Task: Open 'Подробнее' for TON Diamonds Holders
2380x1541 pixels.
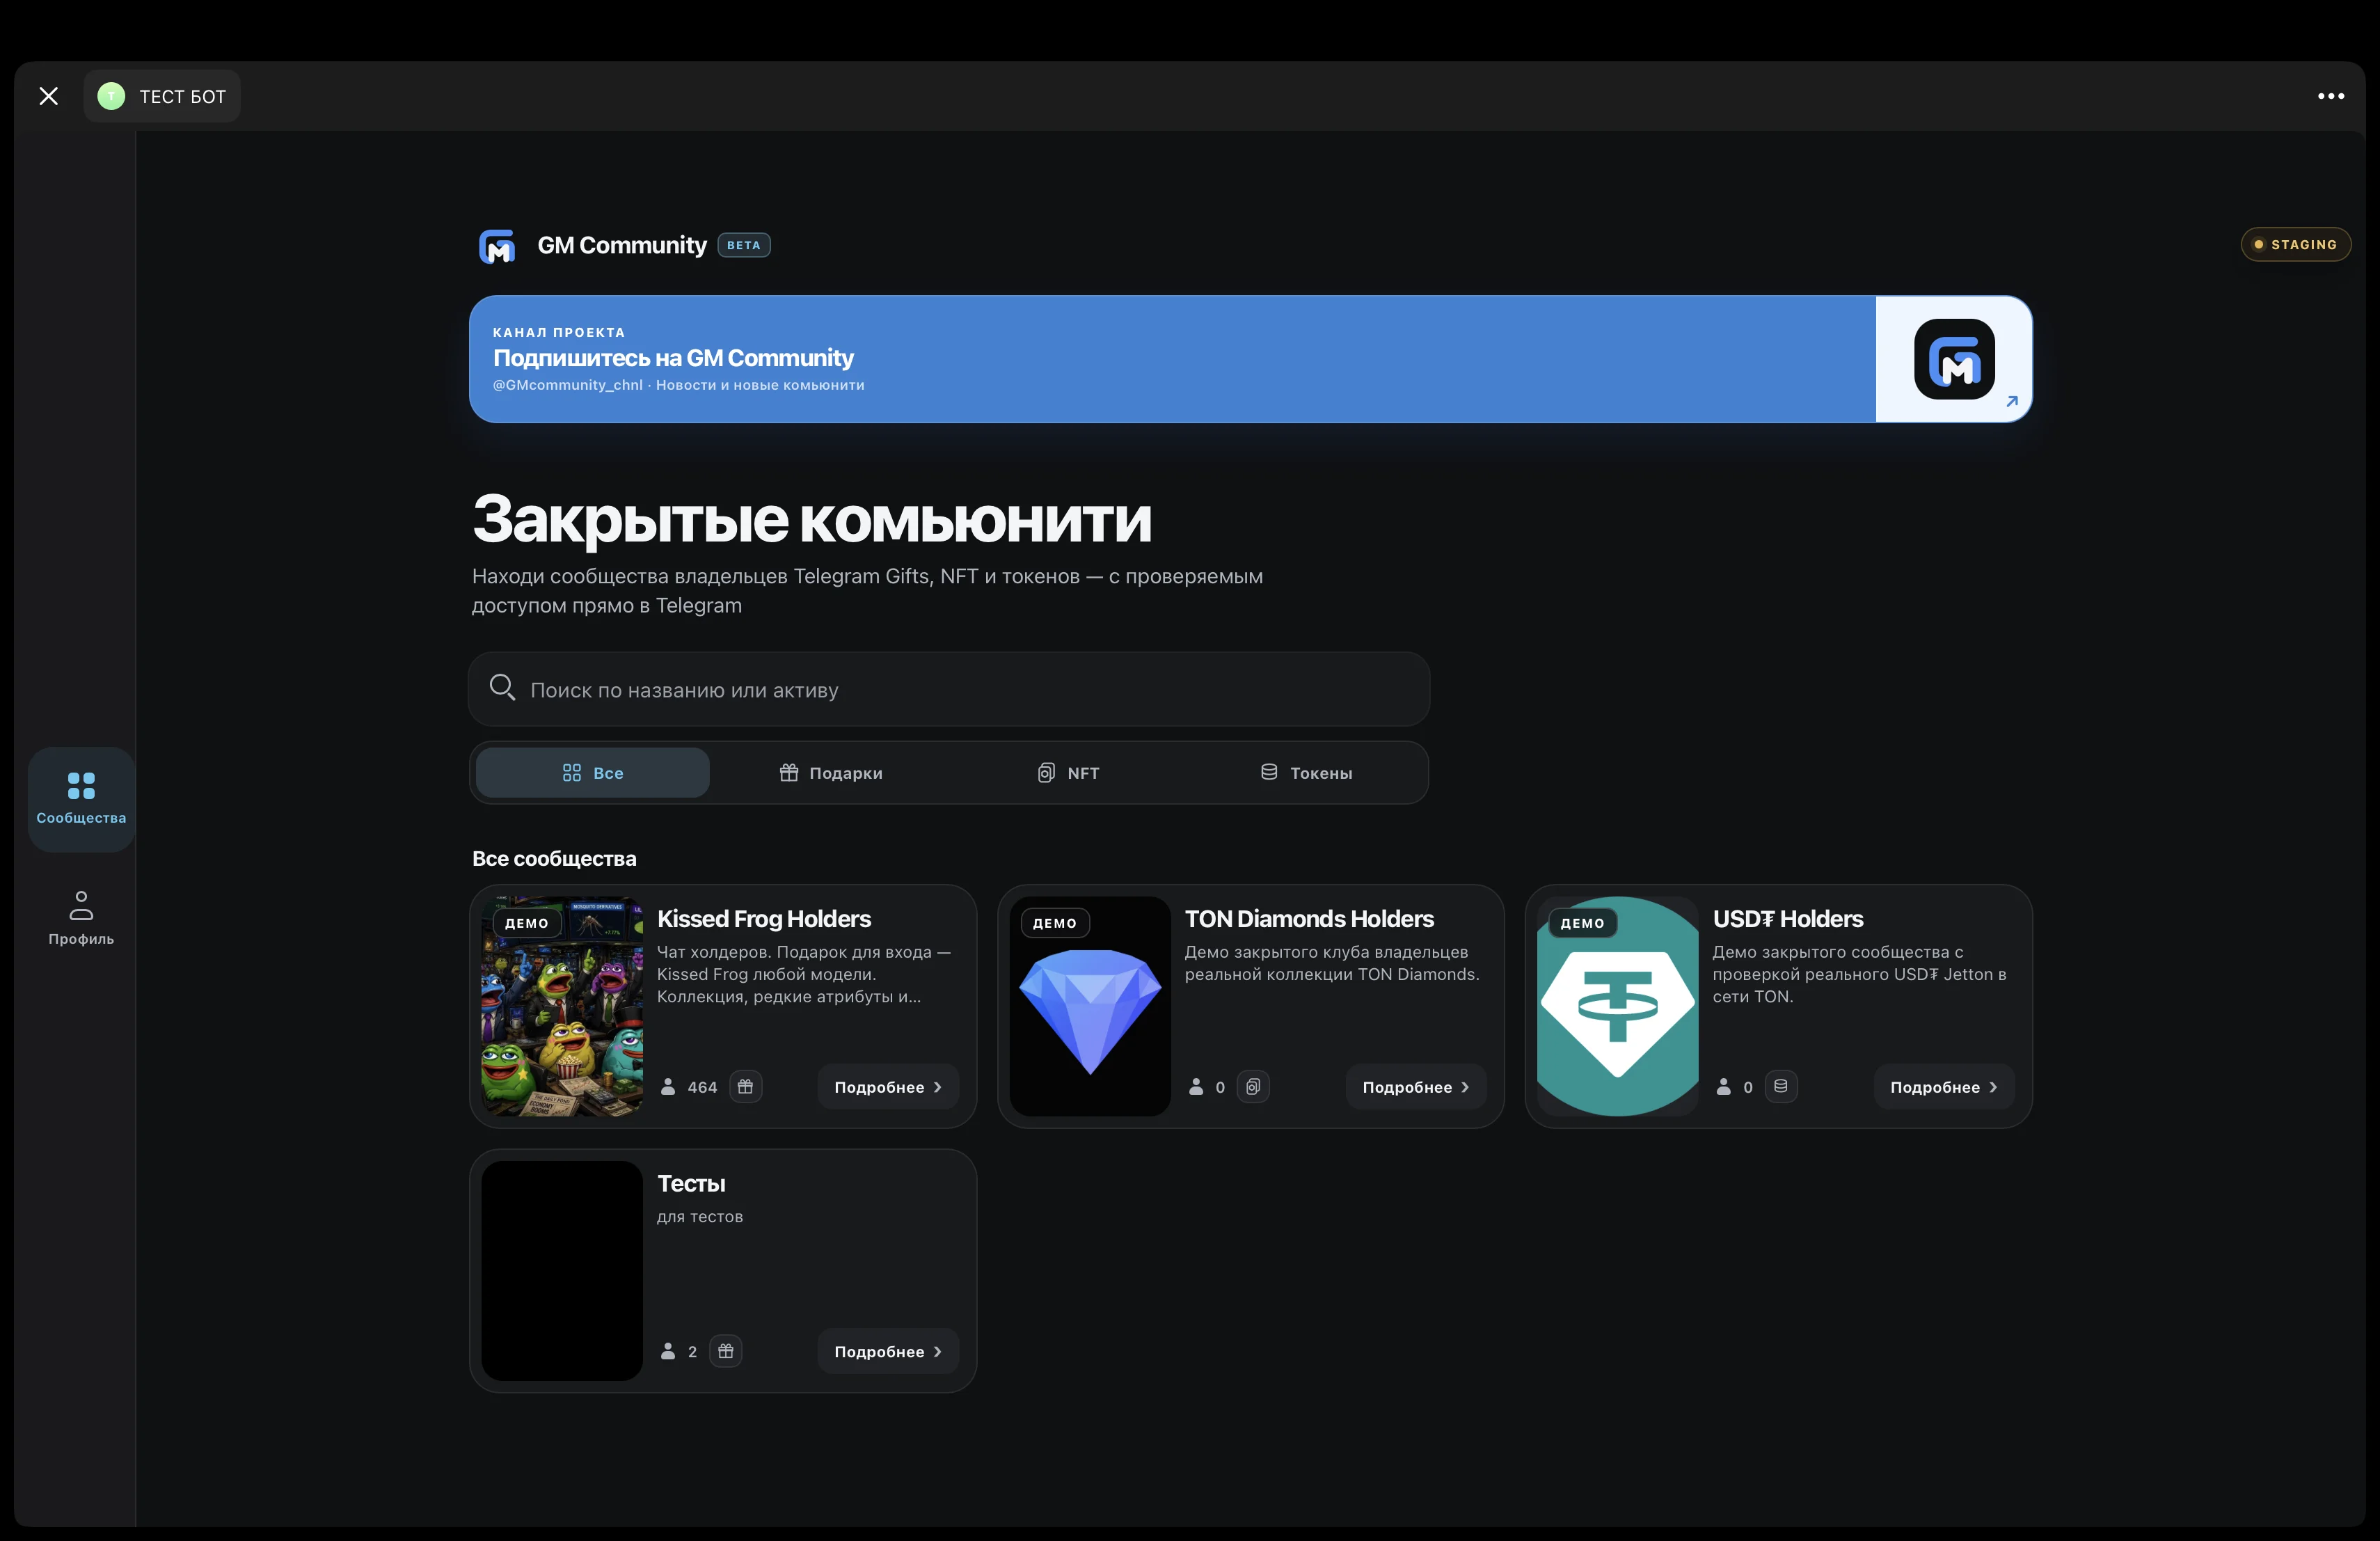Action: coord(1416,1087)
